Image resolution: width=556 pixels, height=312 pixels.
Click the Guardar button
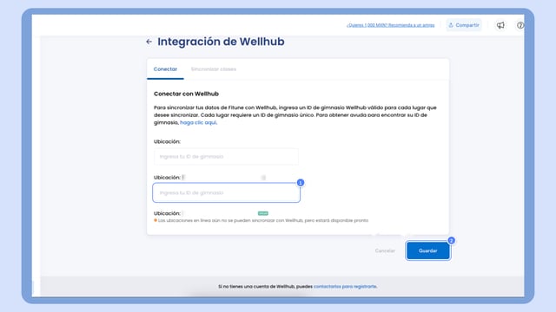428,250
